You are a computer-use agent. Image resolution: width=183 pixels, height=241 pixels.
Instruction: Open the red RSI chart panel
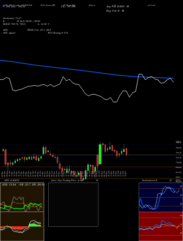click(x=161, y=226)
